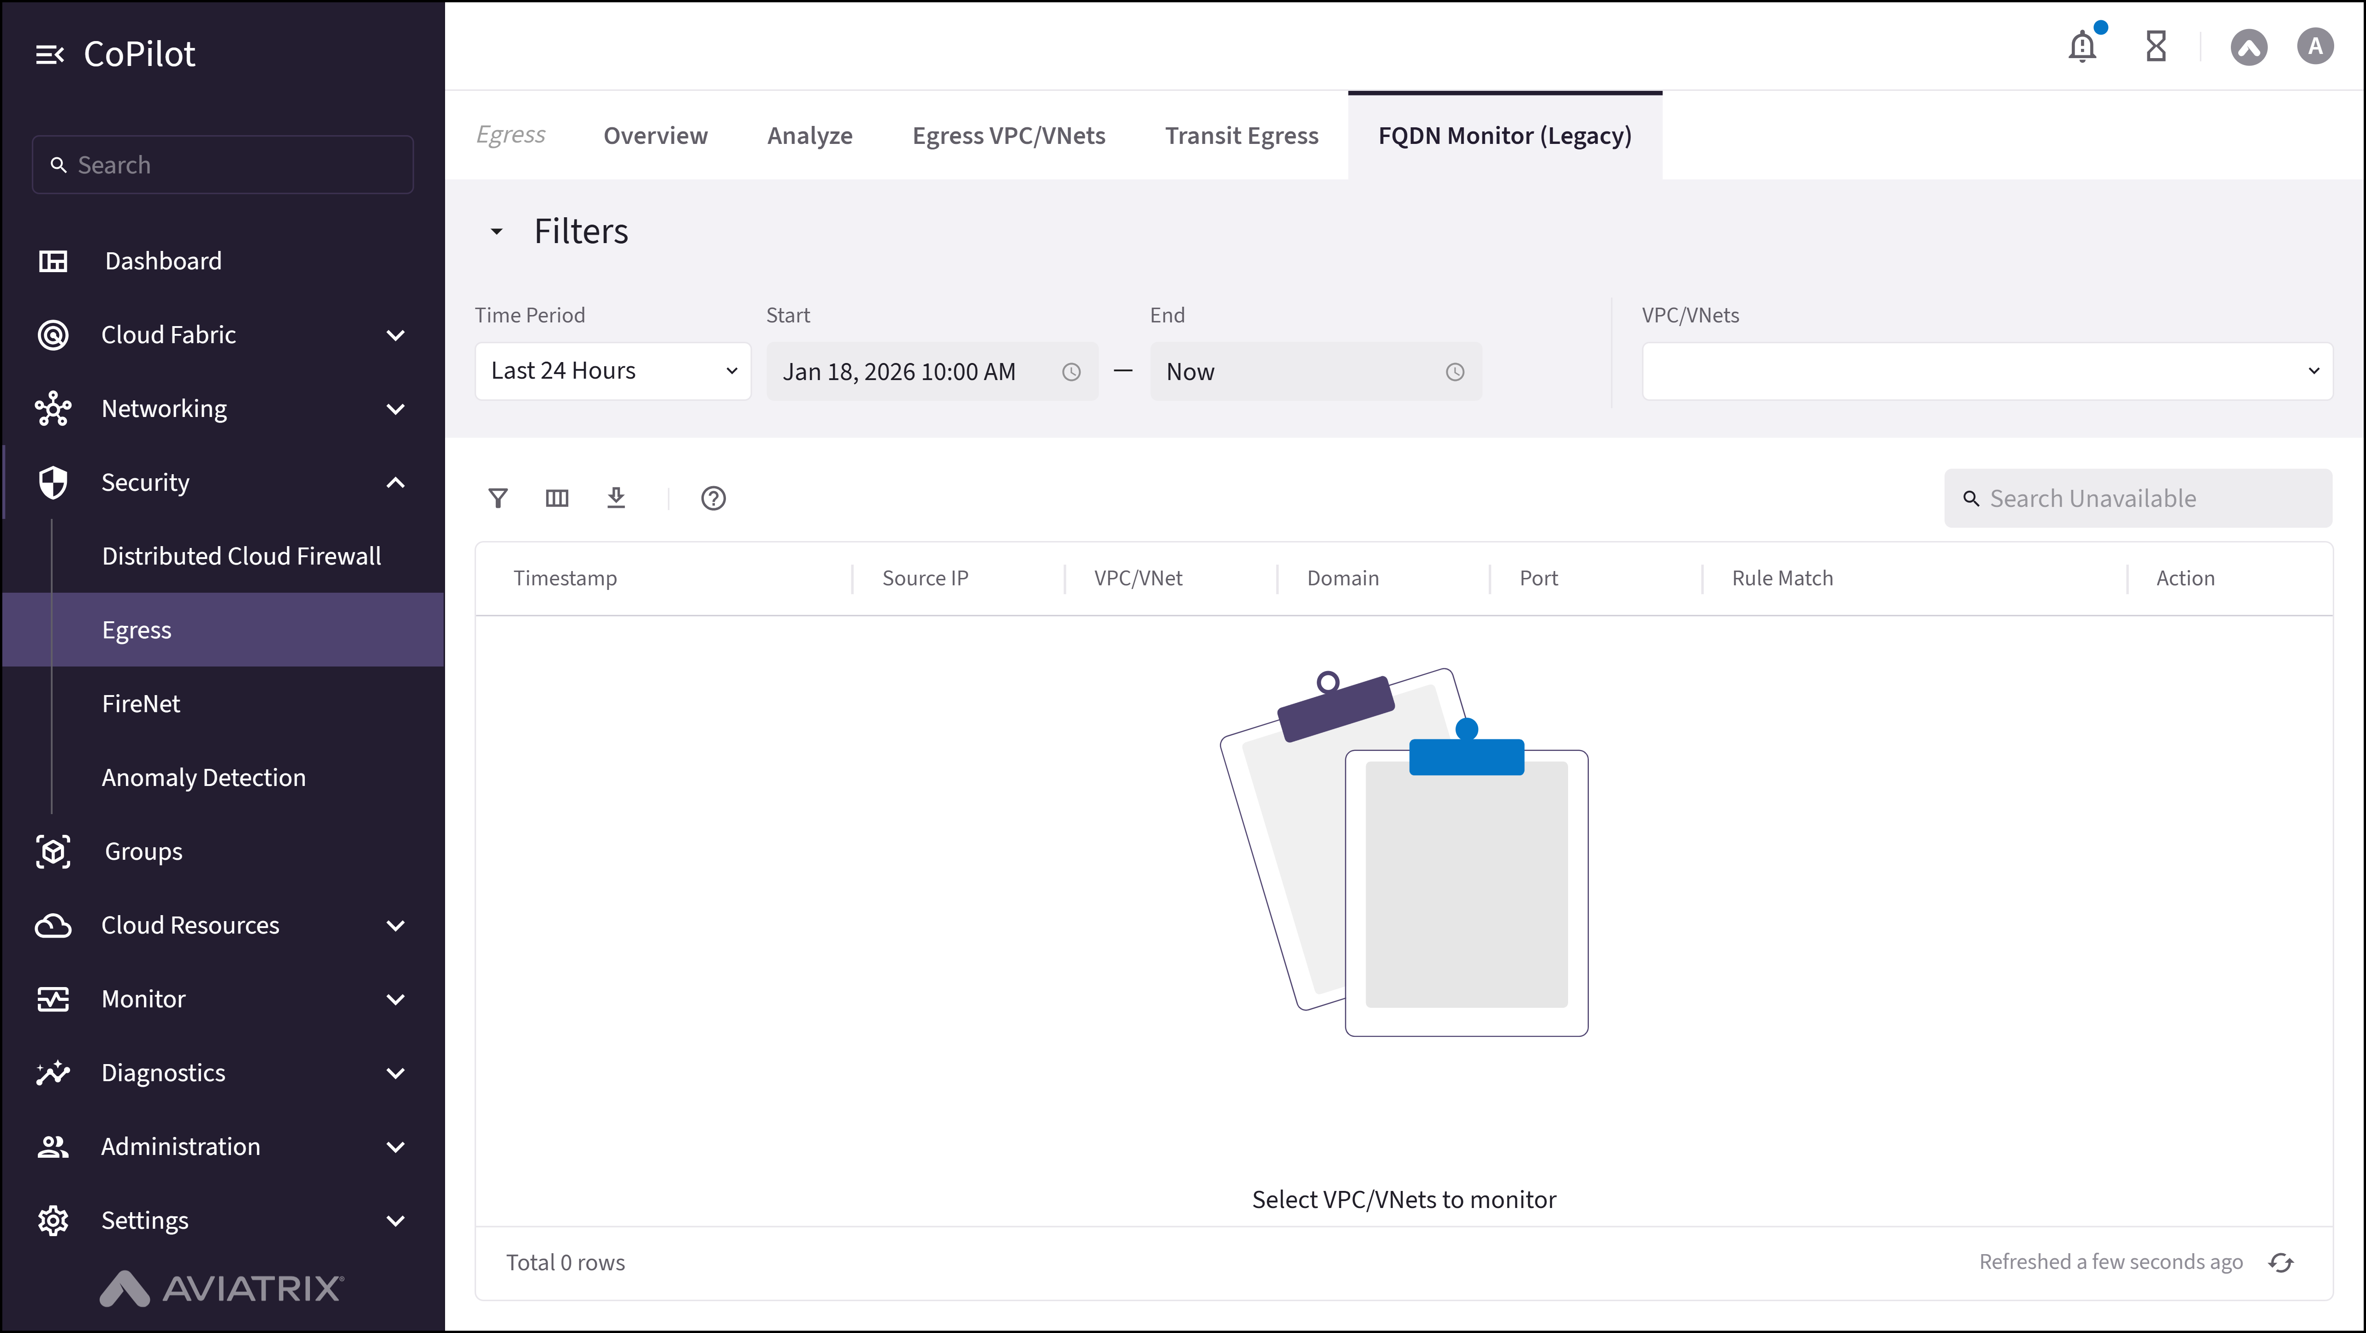Switch to the Transit Egress tab
The height and width of the screenshot is (1333, 2366).
[x=1242, y=135]
